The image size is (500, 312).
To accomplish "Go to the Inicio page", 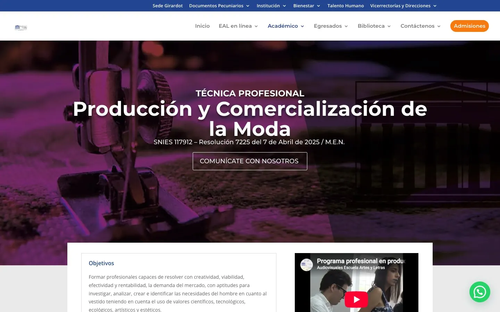I will click(x=202, y=26).
